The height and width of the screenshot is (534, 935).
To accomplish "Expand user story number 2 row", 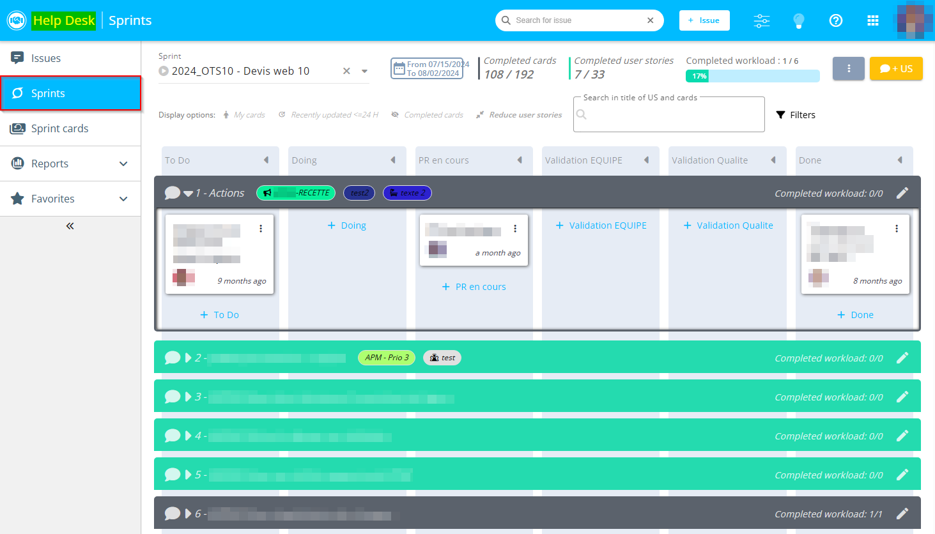I will 189,358.
